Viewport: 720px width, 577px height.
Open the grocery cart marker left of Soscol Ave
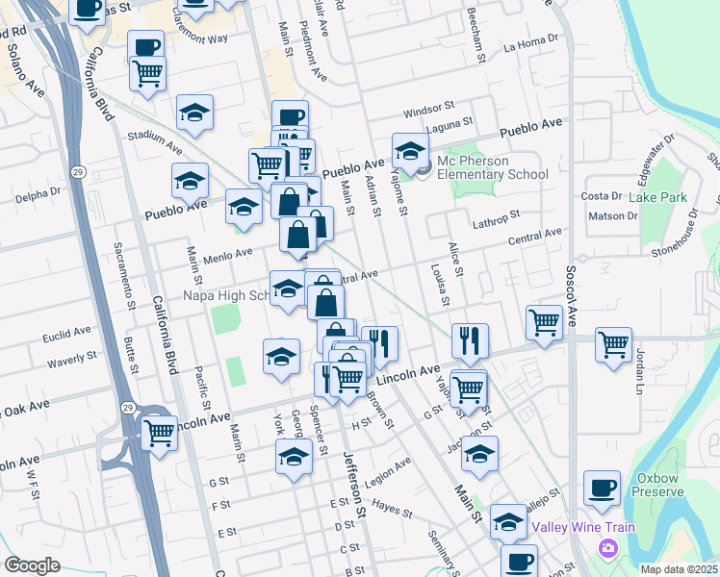tap(544, 326)
